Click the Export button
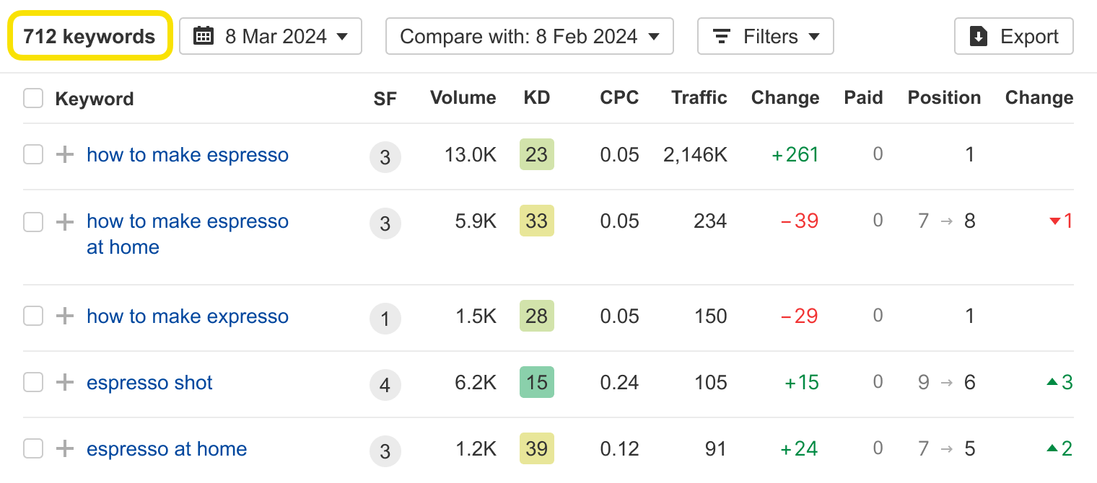1097x483 pixels. tap(1013, 36)
